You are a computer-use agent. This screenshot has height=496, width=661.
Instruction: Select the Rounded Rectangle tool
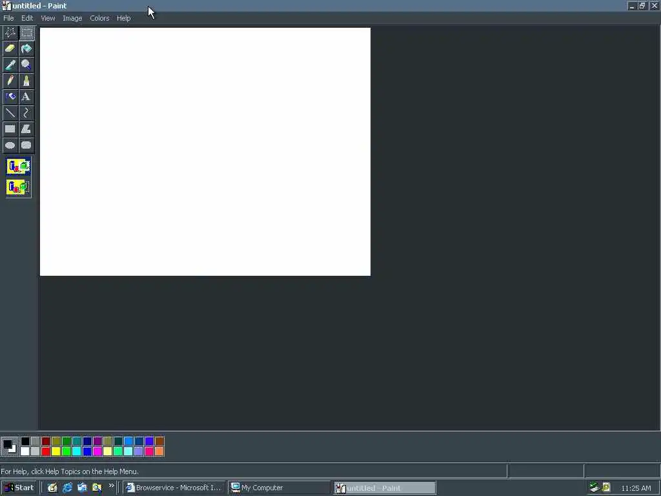coord(26,145)
